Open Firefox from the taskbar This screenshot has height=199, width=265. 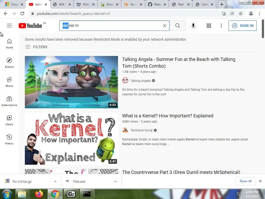point(39,194)
